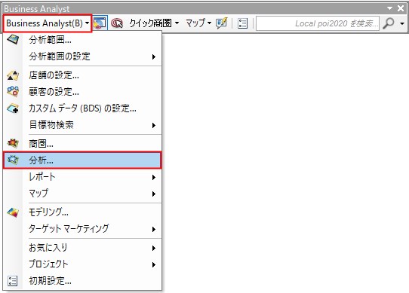Select 店舗の設定... menu item
The width and height of the screenshot is (409, 293).
tap(82, 75)
